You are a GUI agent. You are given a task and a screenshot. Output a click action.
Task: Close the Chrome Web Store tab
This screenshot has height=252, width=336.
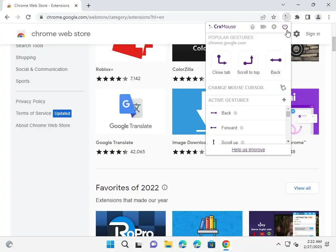[76, 6]
